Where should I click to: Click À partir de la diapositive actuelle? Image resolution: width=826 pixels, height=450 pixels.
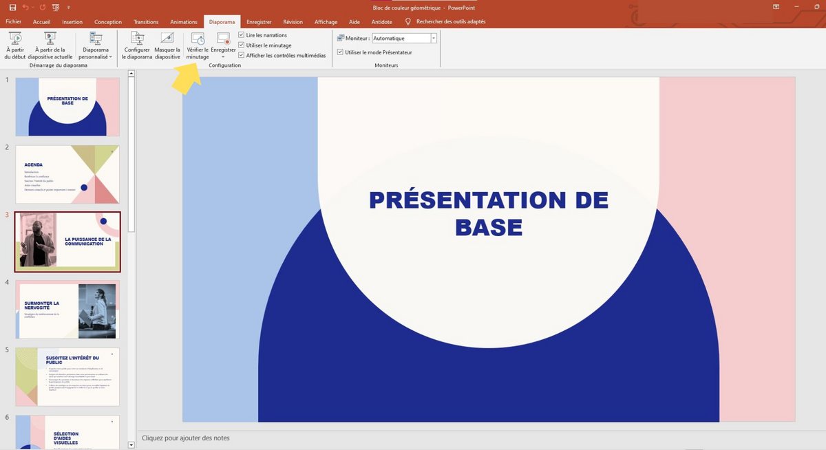pyautogui.click(x=50, y=46)
